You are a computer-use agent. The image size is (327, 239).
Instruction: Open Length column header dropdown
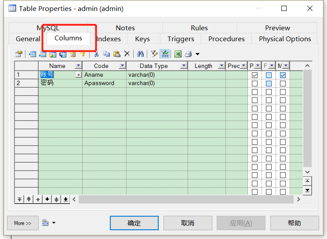(x=222, y=65)
